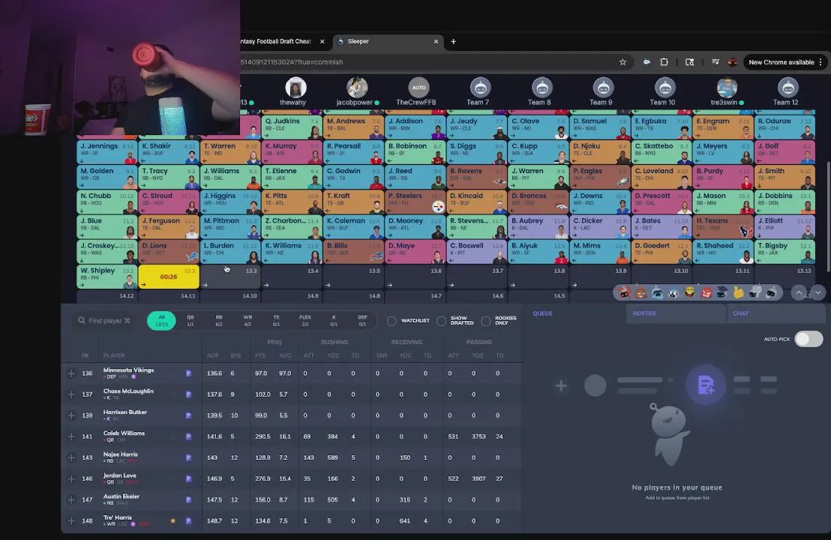Screen dimensions: 831x540
Task: Filter players by the TE tab
Action: pos(276,320)
